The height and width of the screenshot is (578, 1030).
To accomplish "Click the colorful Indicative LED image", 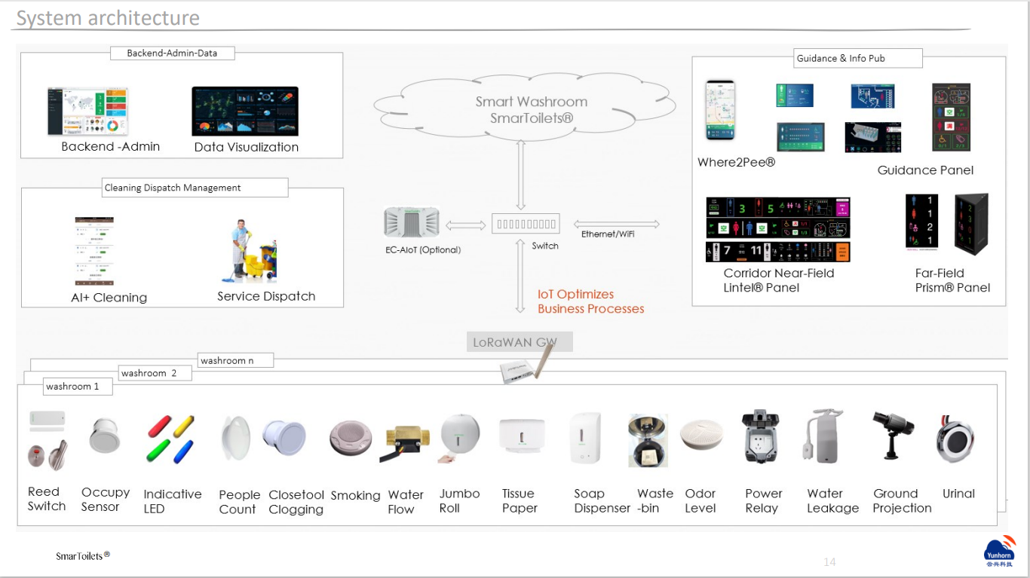I will pos(170,439).
